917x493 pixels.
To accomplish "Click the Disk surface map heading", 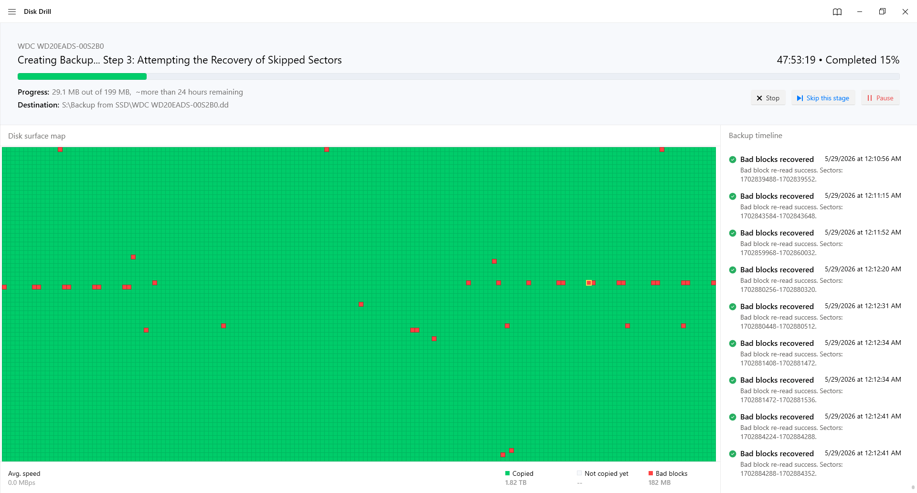I will (x=37, y=136).
